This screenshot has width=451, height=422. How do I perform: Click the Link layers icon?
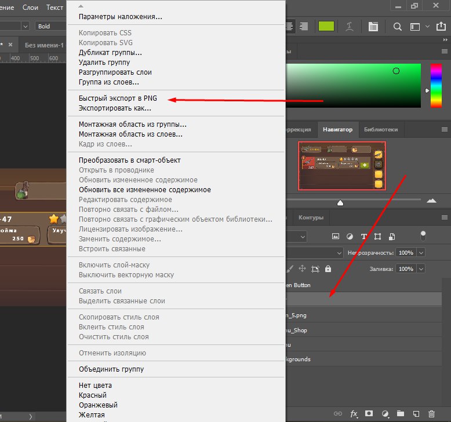point(338,414)
